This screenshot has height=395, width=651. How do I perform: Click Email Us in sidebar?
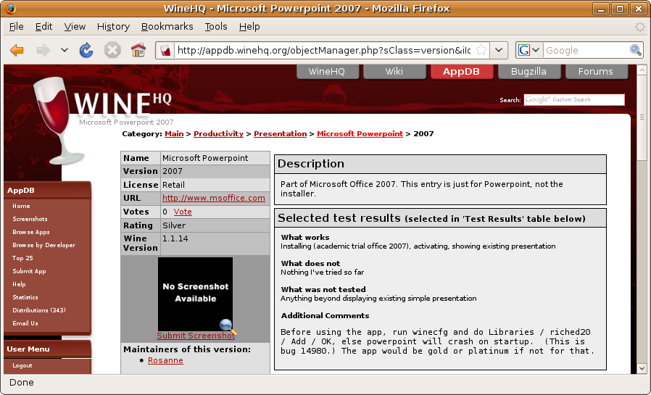click(25, 323)
